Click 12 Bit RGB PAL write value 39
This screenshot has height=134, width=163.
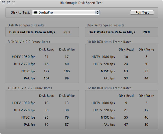[146, 125]
